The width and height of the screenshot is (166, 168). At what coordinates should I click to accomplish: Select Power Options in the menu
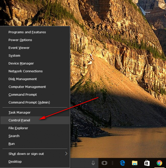[20, 40]
